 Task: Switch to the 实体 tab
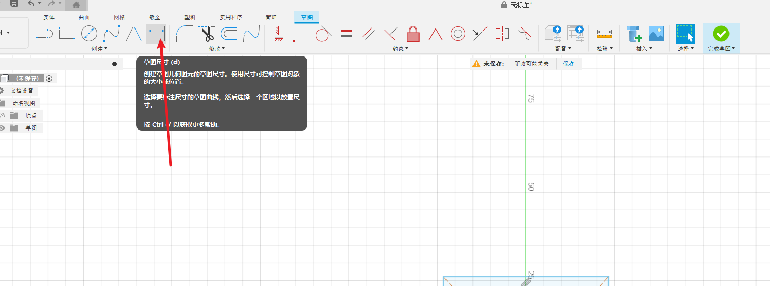click(x=49, y=17)
